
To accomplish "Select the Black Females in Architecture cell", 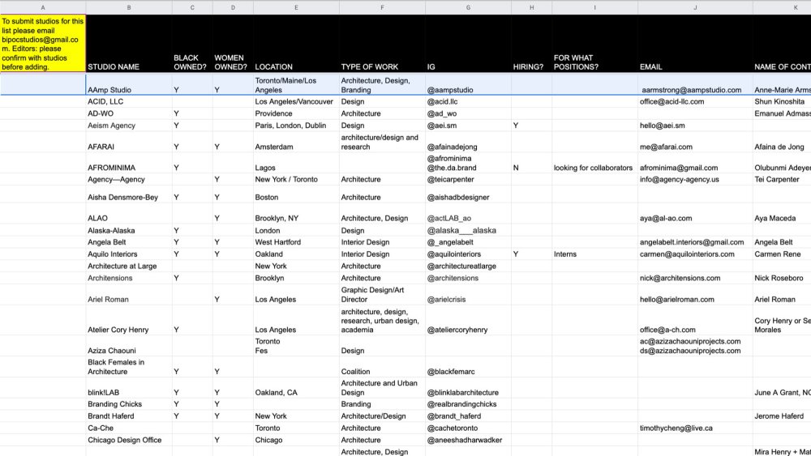I will point(129,367).
